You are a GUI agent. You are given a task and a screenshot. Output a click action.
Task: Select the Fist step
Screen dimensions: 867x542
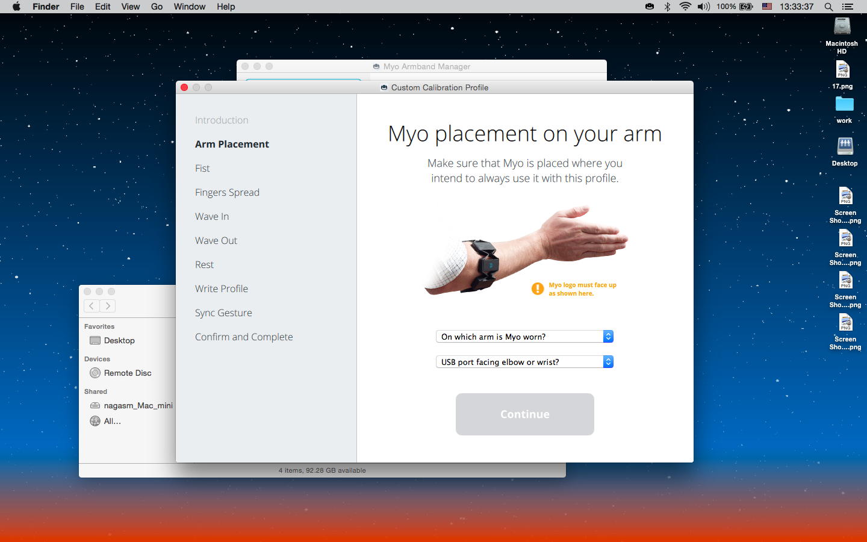tap(202, 168)
